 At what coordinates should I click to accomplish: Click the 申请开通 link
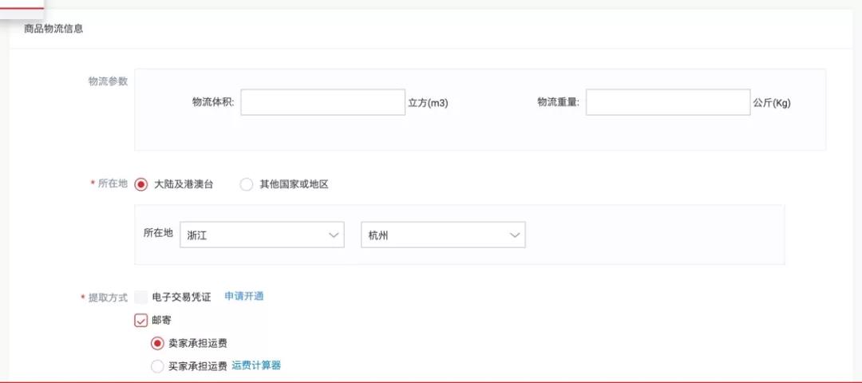(244, 296)
